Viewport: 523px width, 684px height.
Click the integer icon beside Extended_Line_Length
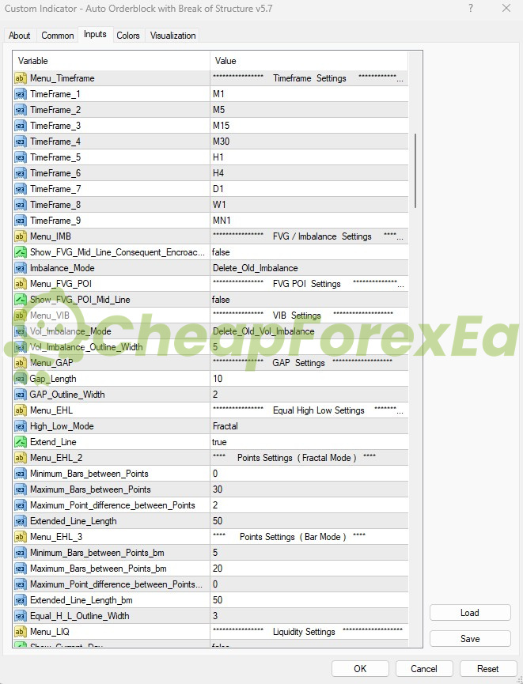pos(20,521)
